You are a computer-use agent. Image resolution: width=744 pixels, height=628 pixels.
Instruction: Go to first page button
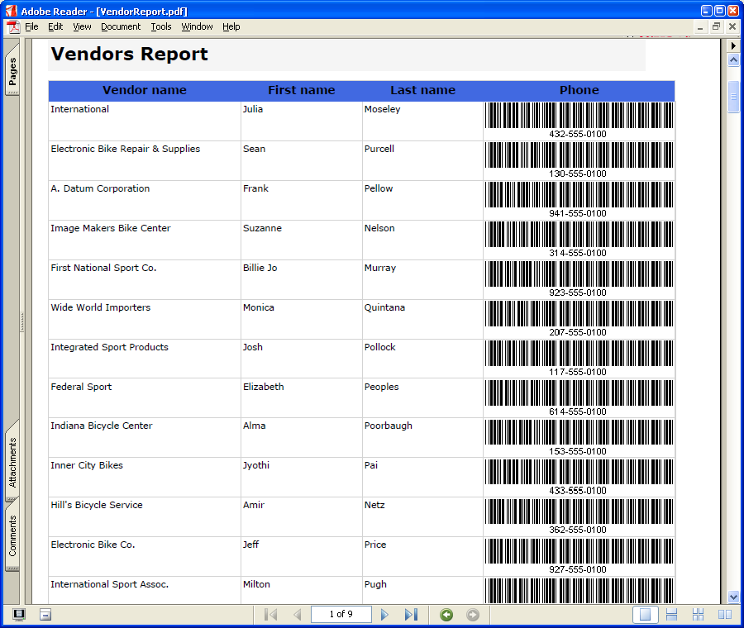270,615
